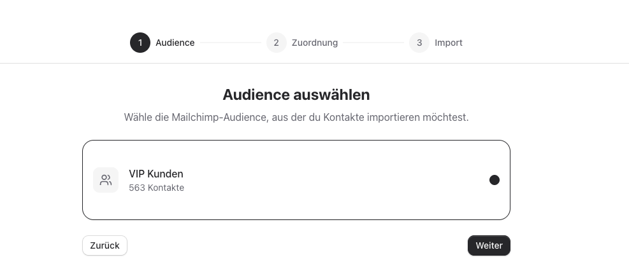Click the step 1 number circle
Viewport: 629px width, 276px height.
[x=140, y=43]
